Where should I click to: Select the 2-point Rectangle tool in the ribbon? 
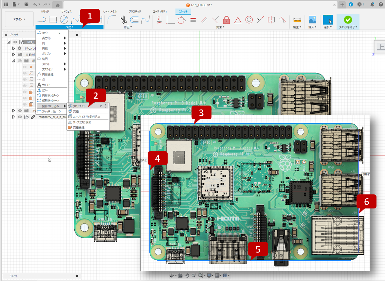click(53, 19)
